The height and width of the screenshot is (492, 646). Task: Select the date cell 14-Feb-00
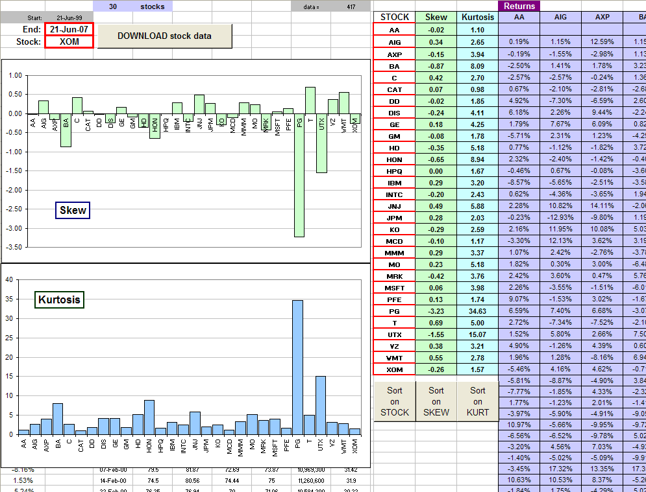(113, 480)
